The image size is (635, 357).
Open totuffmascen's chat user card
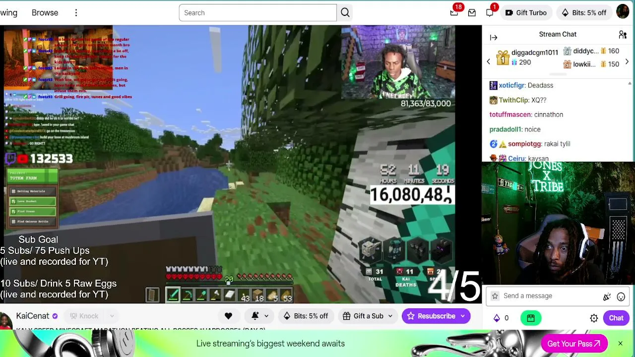click(510, 115)
